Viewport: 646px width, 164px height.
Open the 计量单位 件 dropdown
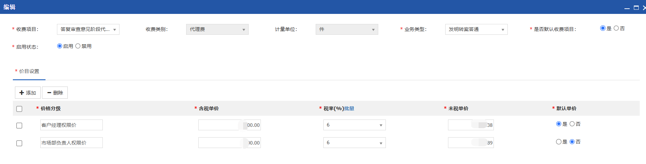(x=347, y=30)
